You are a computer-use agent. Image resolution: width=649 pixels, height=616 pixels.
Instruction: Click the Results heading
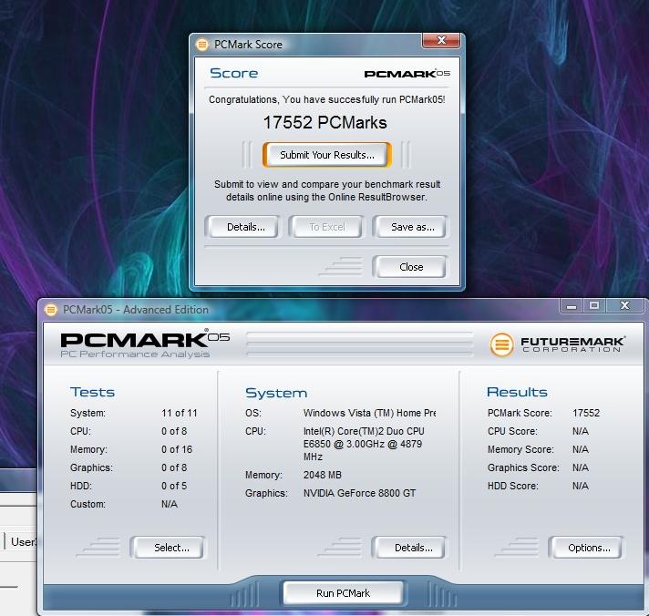click(x=517, y=392)
